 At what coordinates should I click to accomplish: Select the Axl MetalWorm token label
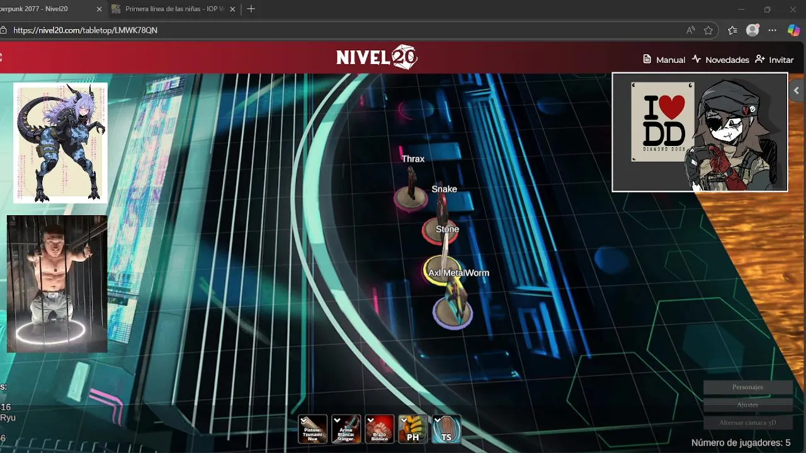458,273
